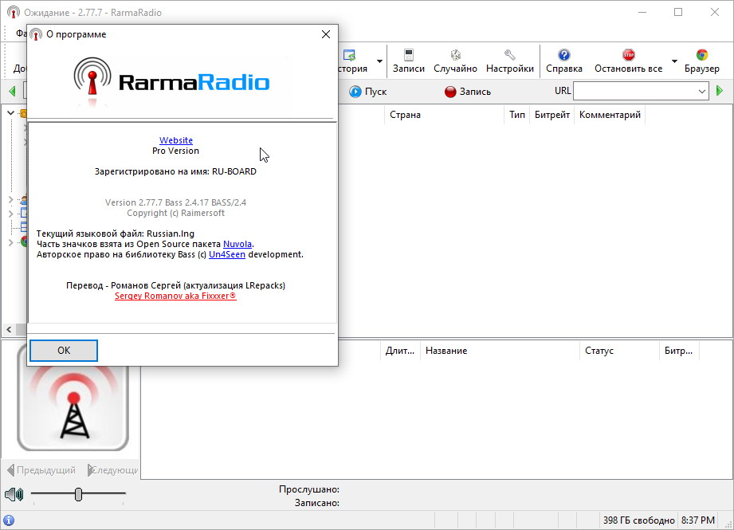Click the Прослушано: label
Image resolution: width=734 pixels, height=530 pixels.
click(x=309, y=489)
